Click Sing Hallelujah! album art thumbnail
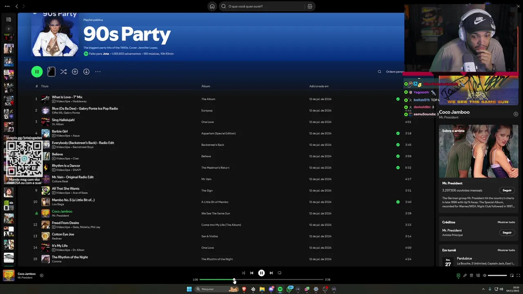The image size is (523, 294). pos(45,122)
